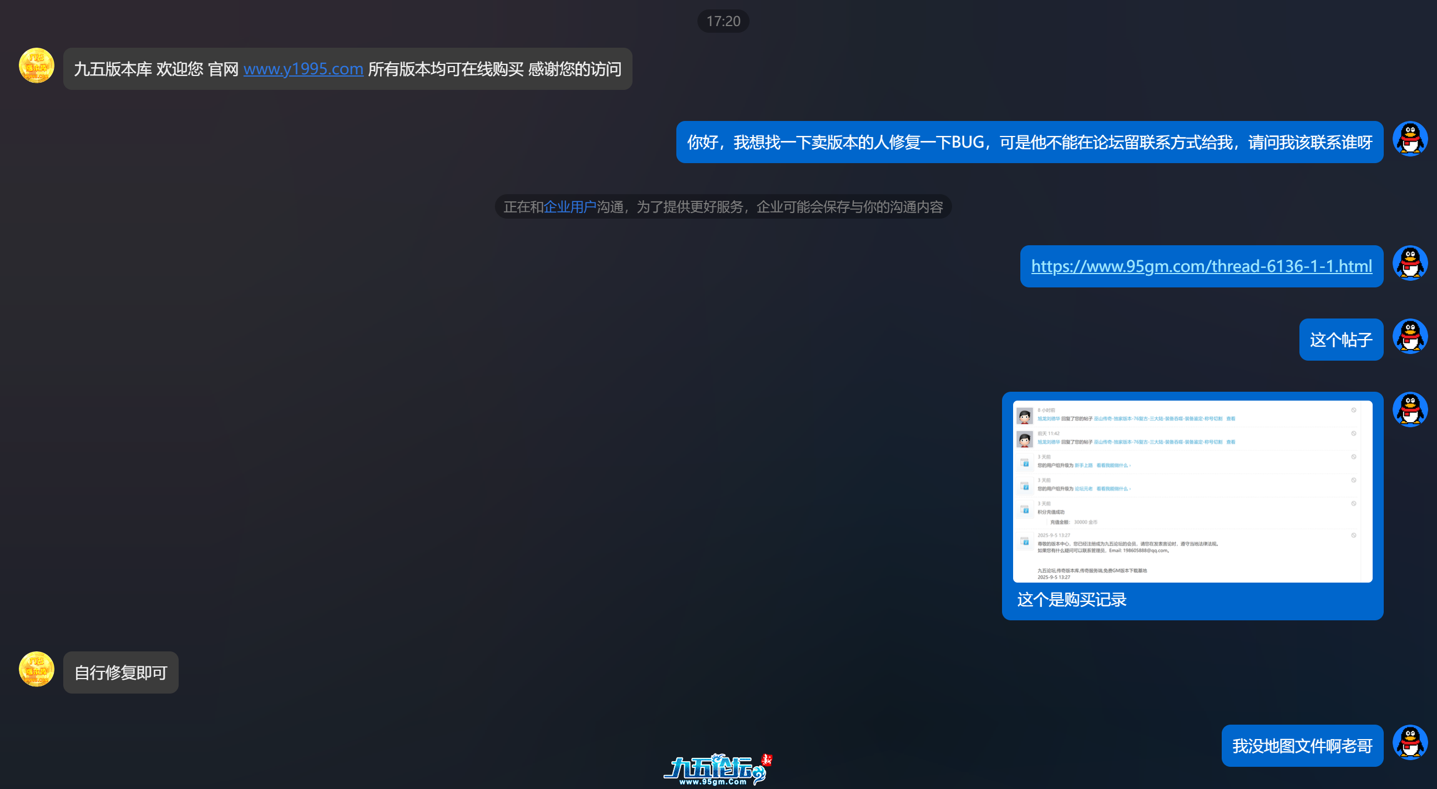Open the www.y1995.com link
Screen dimensions: 1437x789
click(x=303, y=69)
